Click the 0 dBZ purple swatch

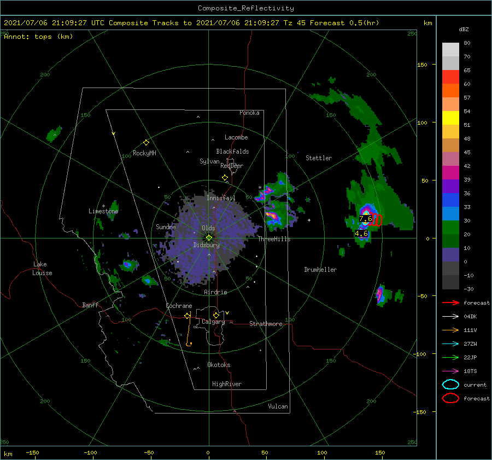(x=450, y=255)
